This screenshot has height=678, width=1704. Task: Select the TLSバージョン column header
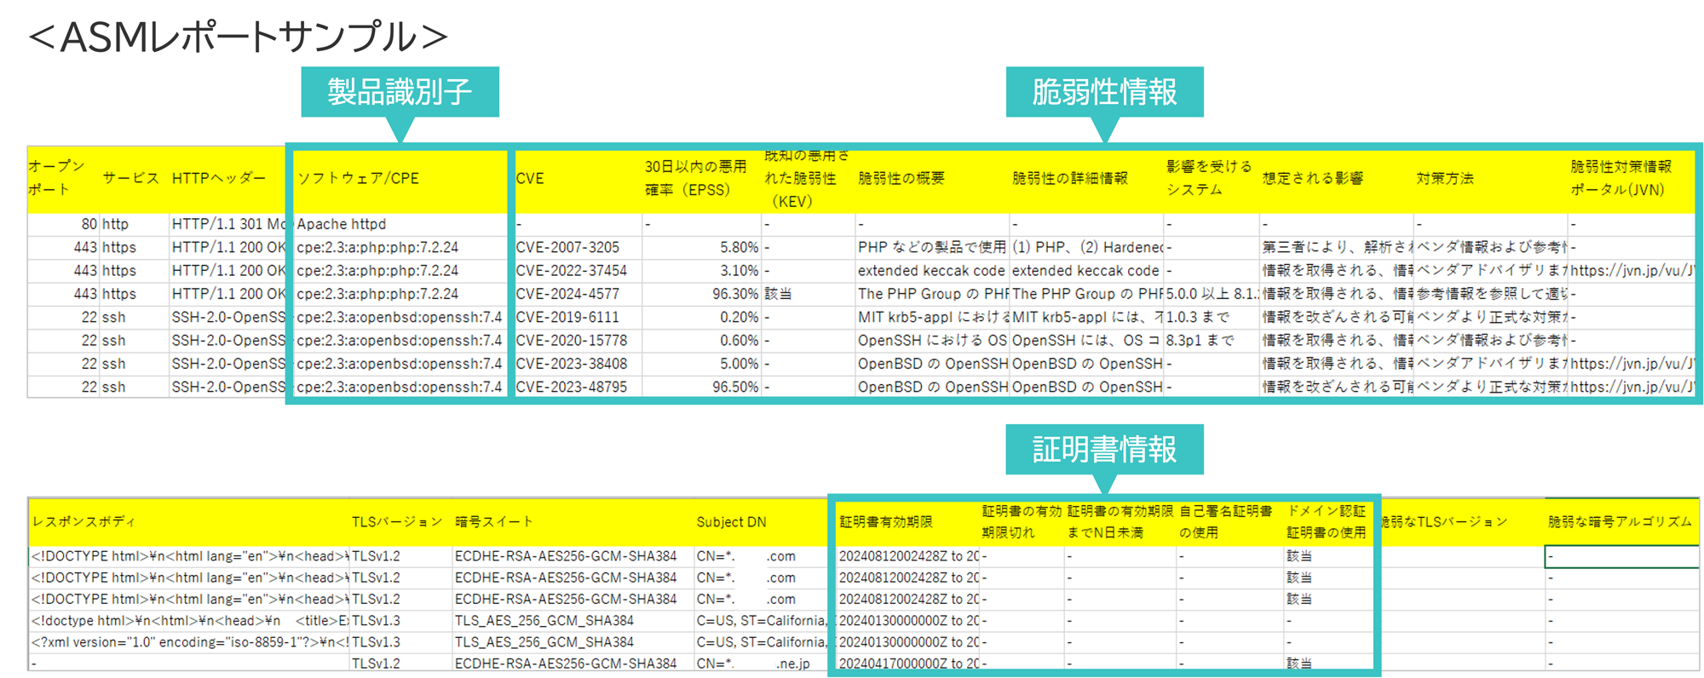tap(397, 522)
